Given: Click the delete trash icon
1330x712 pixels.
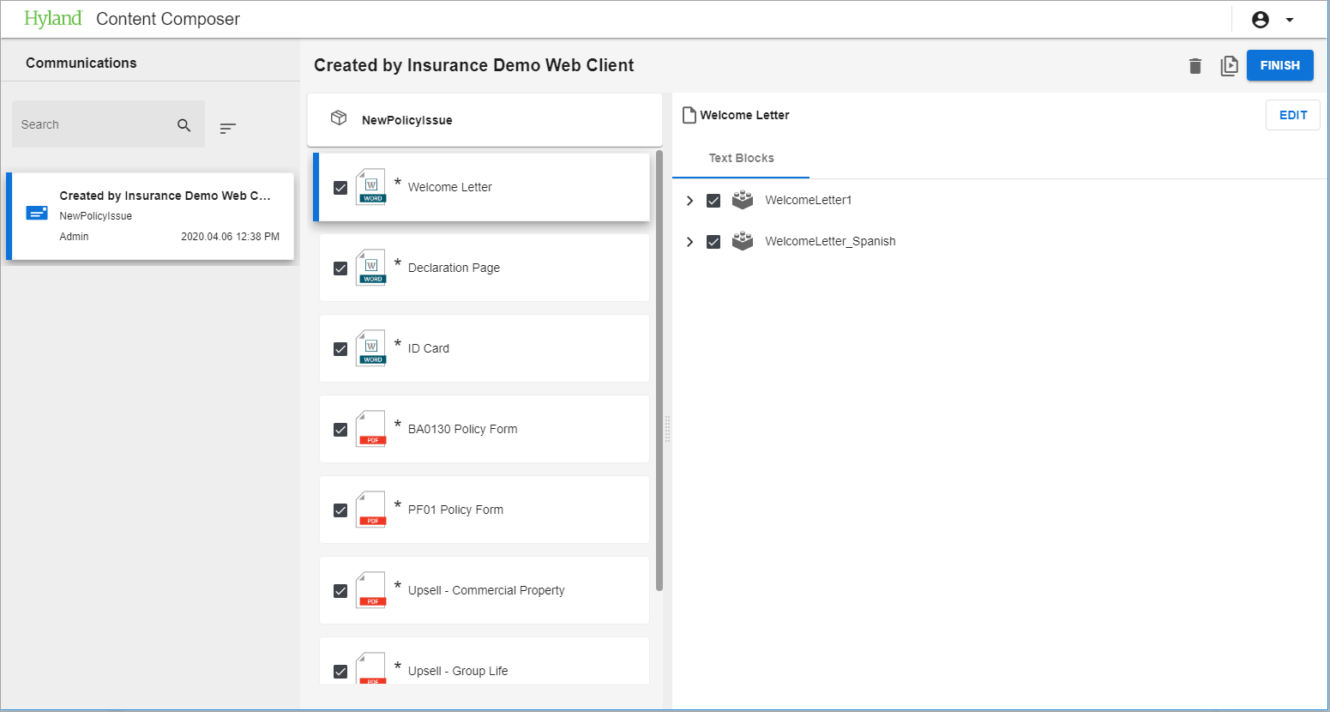Looking at the screenshot, I should point(1195,66).
